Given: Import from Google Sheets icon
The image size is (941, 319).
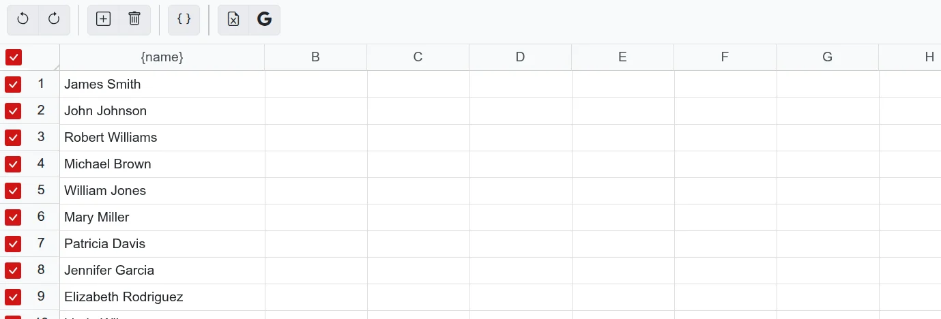Looking at the screenshot, I should click(x=264, y=19).
